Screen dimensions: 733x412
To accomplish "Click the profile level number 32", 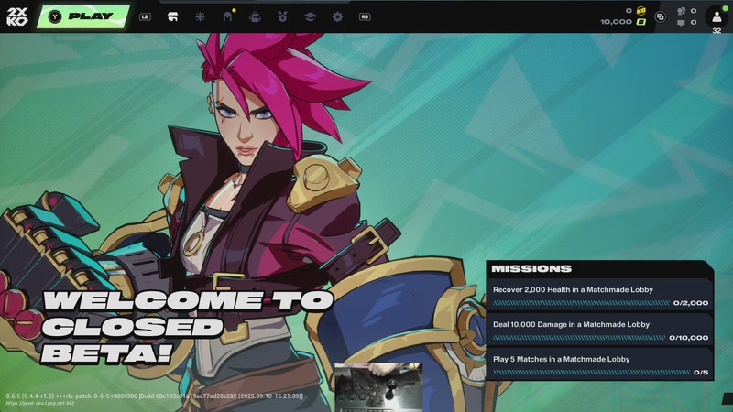I will pos(717,31).
